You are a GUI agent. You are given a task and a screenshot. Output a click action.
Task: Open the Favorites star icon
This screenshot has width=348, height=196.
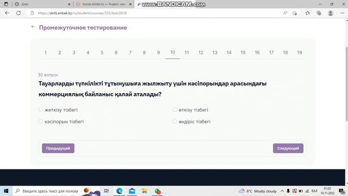[307, 13]
